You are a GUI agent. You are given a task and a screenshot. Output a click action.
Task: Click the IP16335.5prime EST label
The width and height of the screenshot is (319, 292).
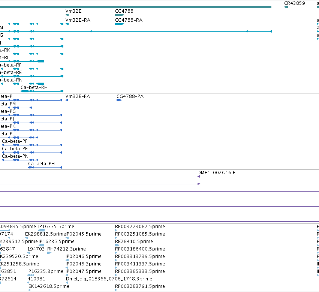click(x=56, y=227)
